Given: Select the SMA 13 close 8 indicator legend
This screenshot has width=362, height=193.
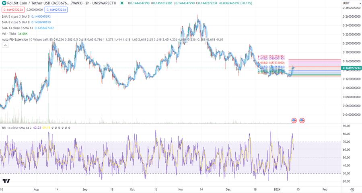Looking at the screenshot, I should point(17,28).
